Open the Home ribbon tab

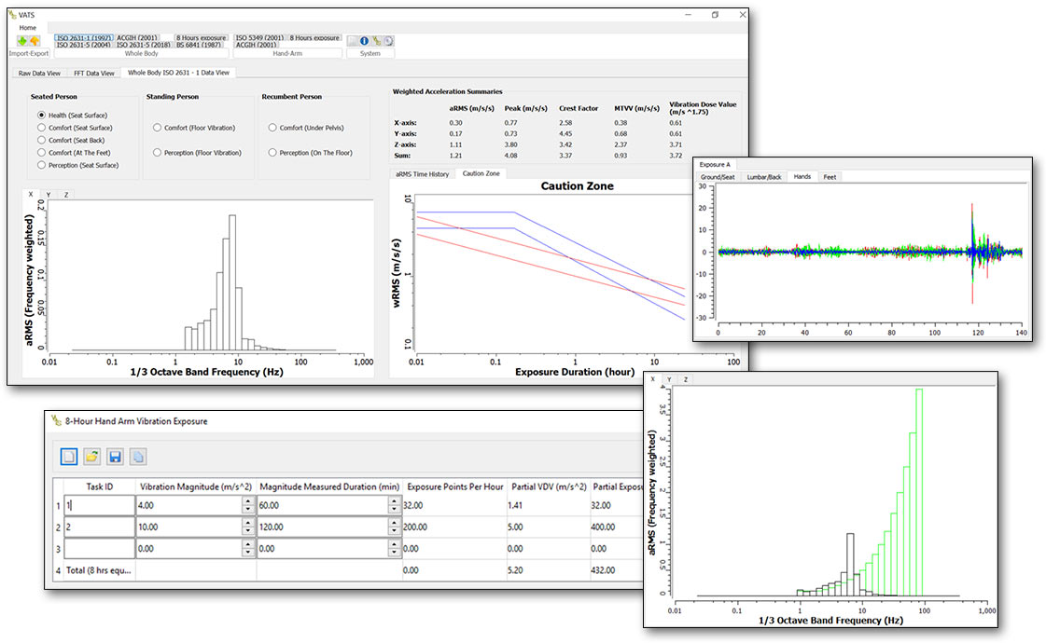coord(27,28)
